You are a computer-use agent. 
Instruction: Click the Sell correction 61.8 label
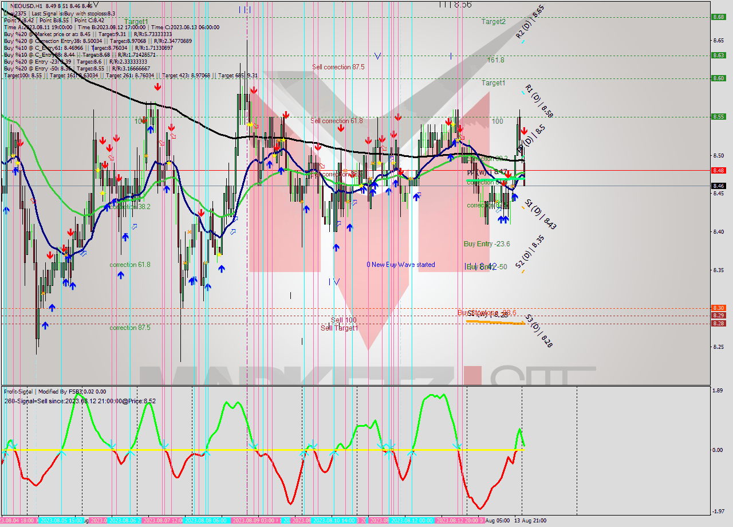[x=336, y=121]
